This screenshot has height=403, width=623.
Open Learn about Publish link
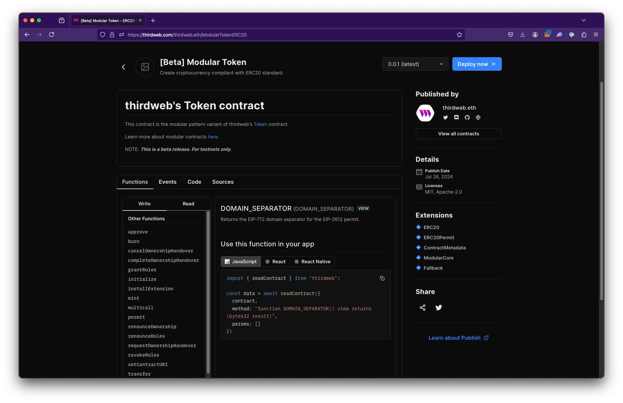tap(458, 338)
